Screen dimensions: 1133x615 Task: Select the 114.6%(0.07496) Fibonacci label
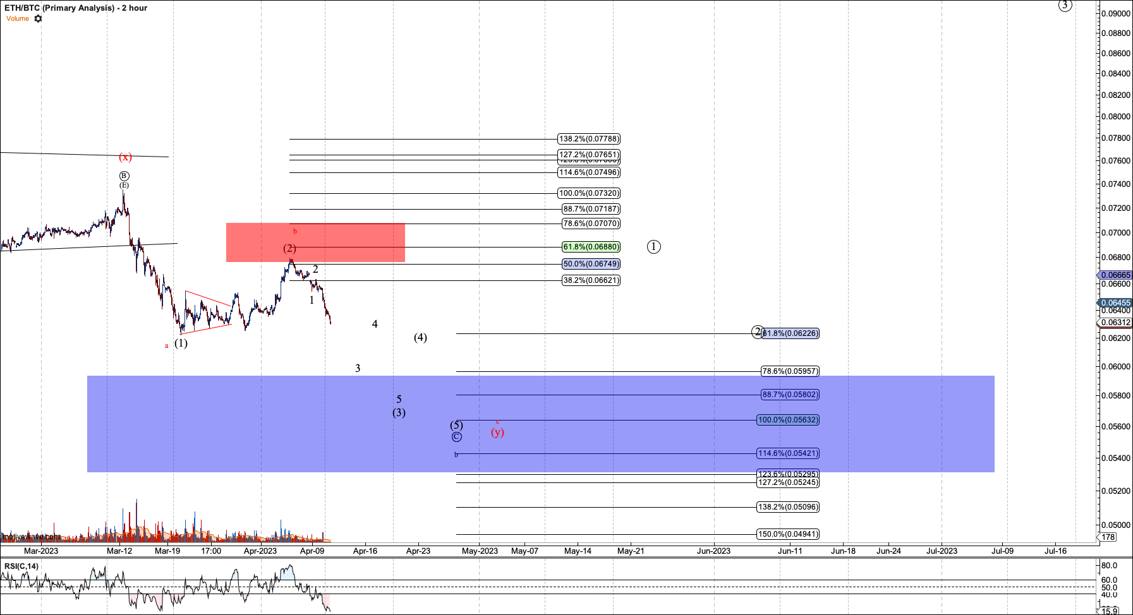coord(589,172)
